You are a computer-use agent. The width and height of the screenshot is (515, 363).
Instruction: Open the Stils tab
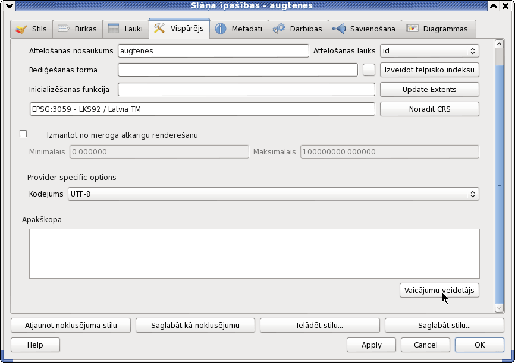point(32,29)
